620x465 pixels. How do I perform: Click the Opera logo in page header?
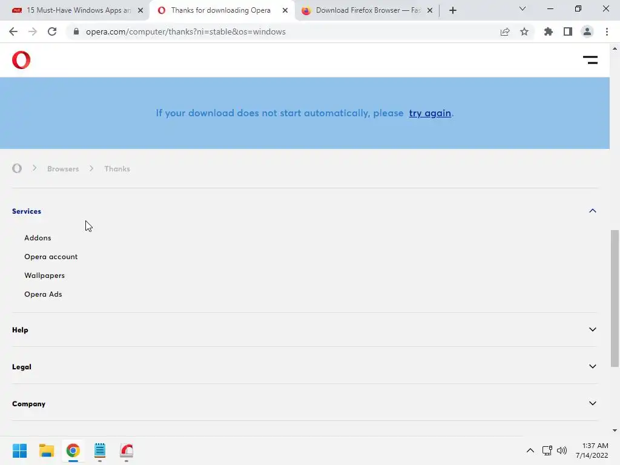tap(21, 60)
